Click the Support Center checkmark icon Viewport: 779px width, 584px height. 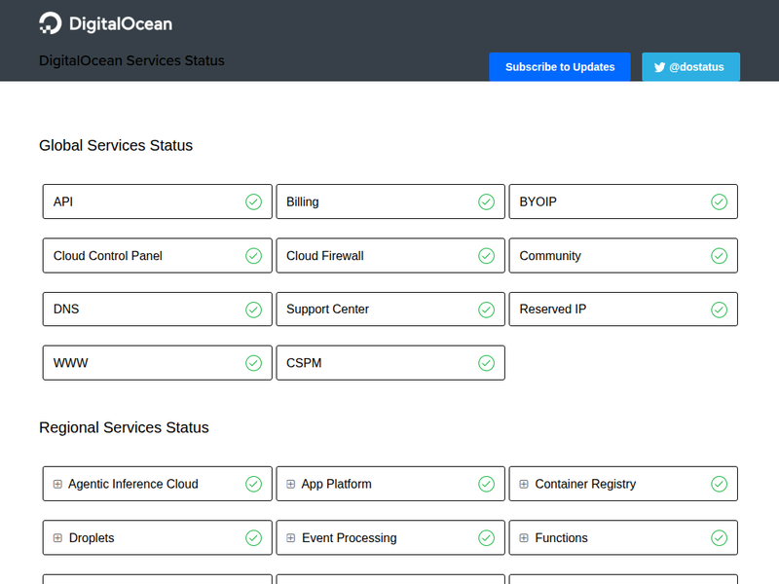pyautogui.click(x=486, y=310)
